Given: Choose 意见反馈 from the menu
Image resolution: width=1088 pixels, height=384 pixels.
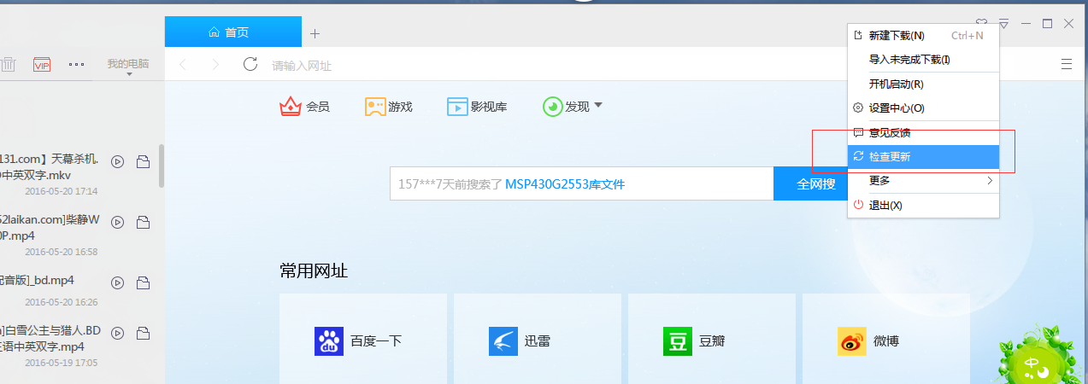Looking at the screenshot, I should [923, 133].
